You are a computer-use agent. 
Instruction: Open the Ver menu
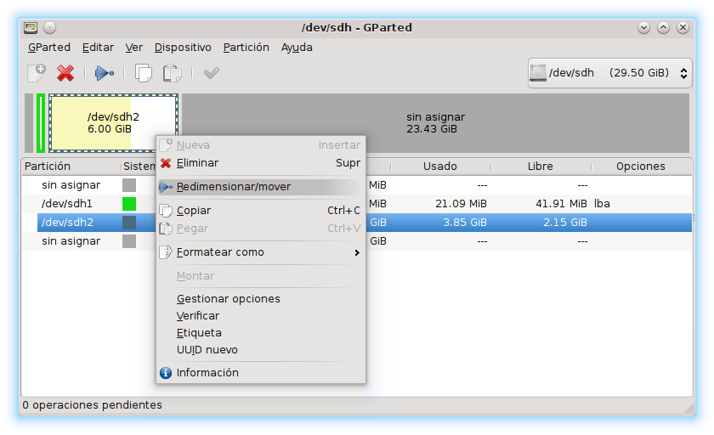pos(134,48)
